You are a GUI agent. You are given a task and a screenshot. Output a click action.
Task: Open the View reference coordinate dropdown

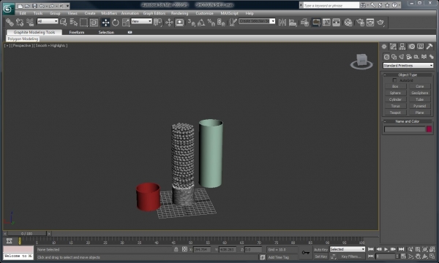pyautogui.click(x=141, y=21)
